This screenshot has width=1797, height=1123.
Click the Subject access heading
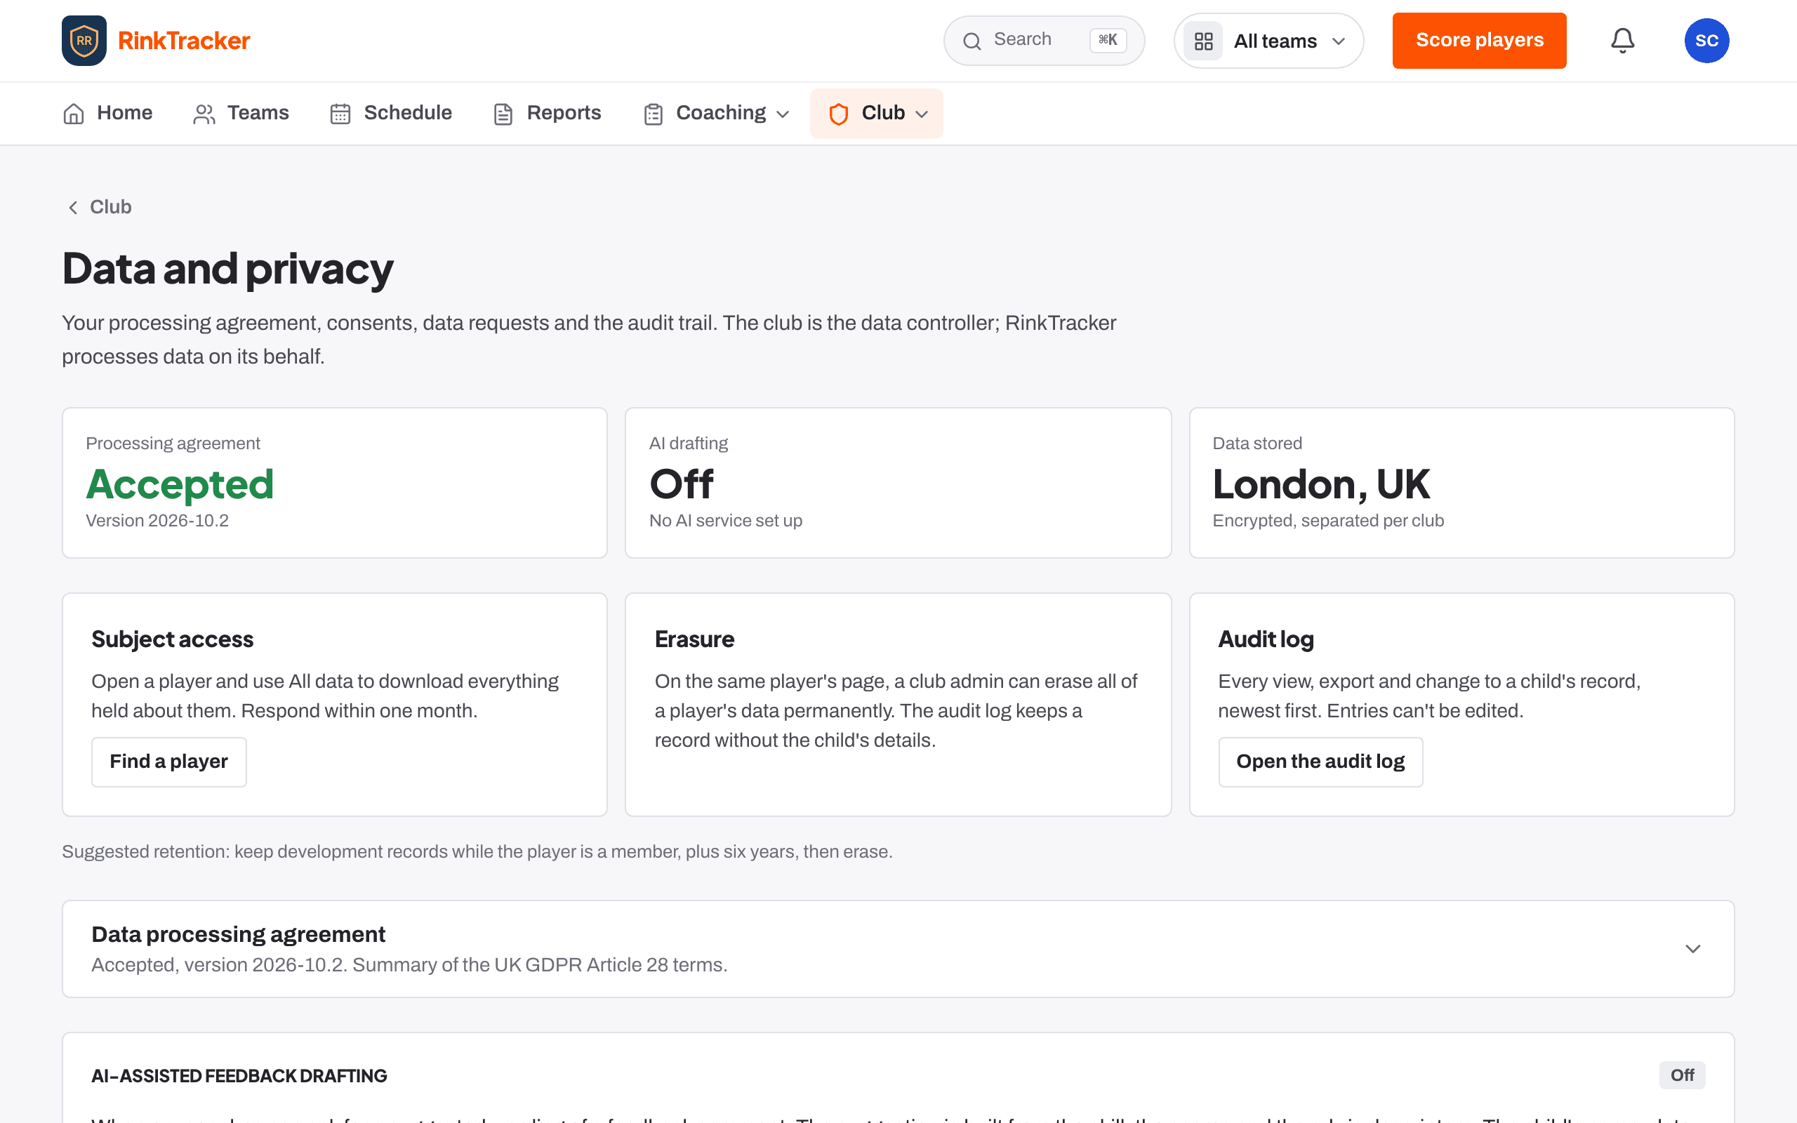[x=172, y=639]
